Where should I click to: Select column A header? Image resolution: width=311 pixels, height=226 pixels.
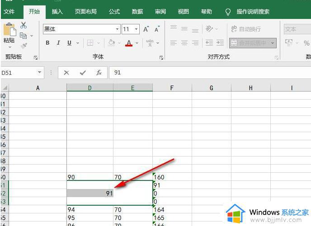click(x=38, y=88)
